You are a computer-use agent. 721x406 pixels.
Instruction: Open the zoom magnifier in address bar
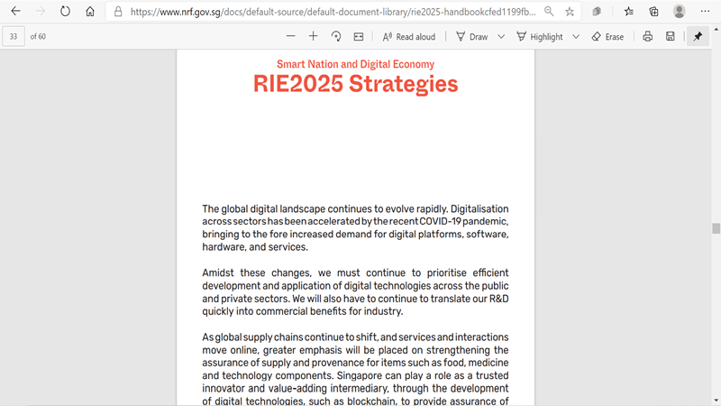(x=549, y=12)
